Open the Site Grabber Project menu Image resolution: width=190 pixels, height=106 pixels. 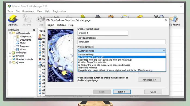click(50, 25)
